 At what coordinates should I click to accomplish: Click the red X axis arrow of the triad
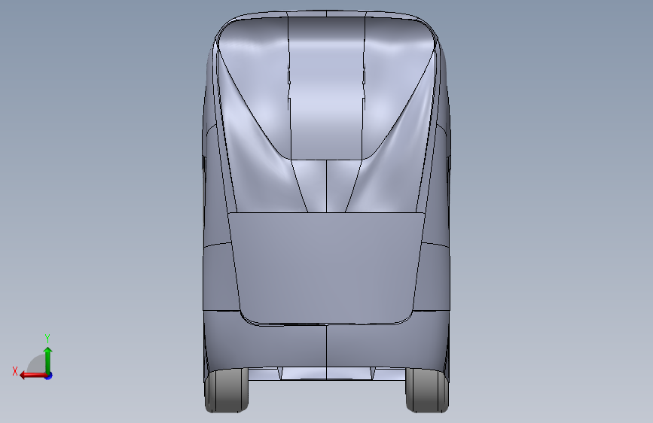point(33,376)
